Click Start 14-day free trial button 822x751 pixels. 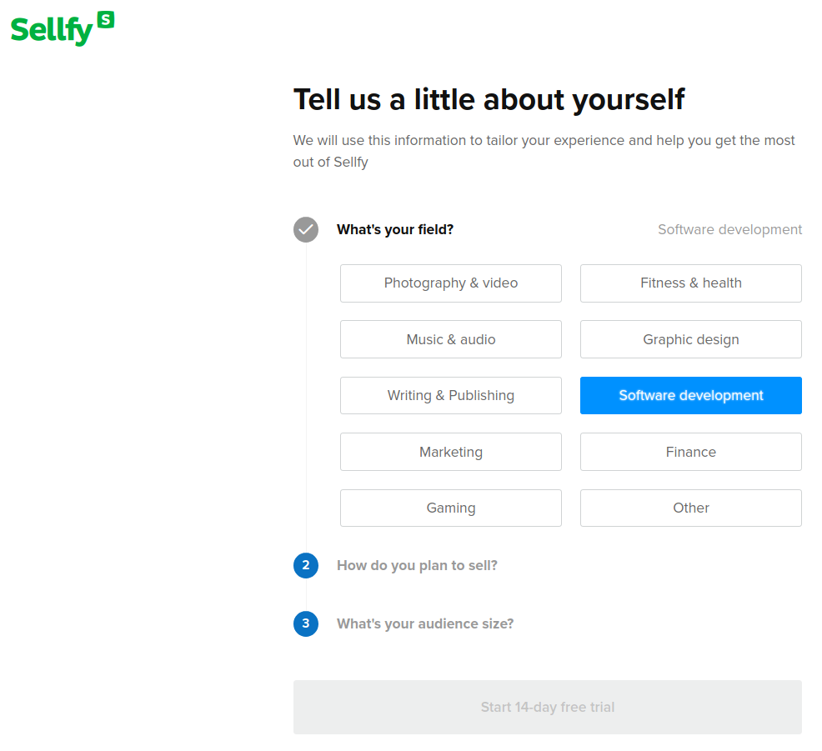point(547,707)
